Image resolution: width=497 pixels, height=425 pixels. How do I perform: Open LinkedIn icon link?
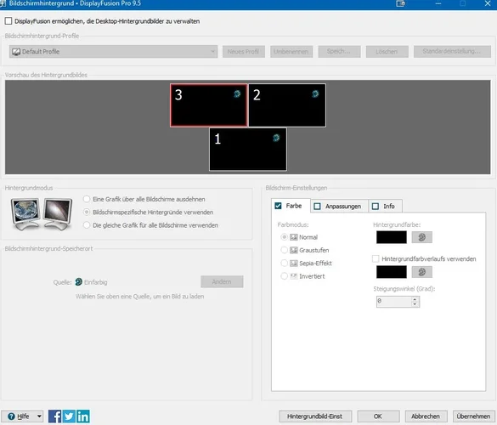tap(83, 416)
